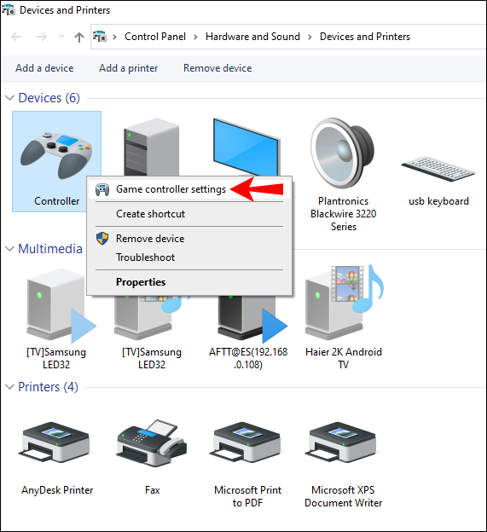Collapse the Printers (4) group
This screenshot has height=532, width=487.
coord(10,387)
